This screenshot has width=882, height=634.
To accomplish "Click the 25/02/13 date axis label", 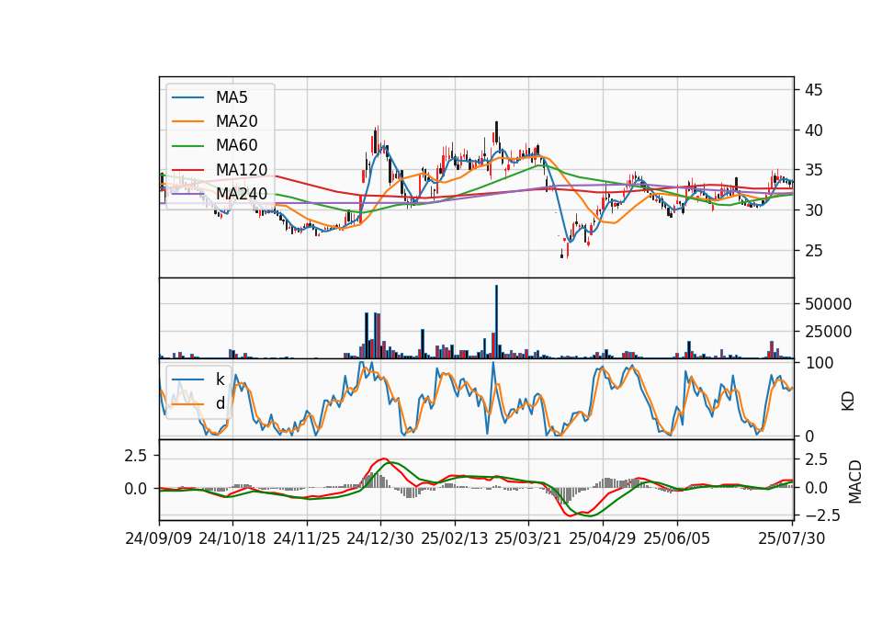I will (x=455, y=538).
